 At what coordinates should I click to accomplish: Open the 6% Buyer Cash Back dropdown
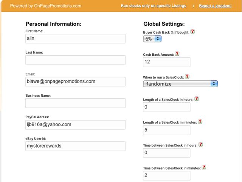[x=152, y=39]
